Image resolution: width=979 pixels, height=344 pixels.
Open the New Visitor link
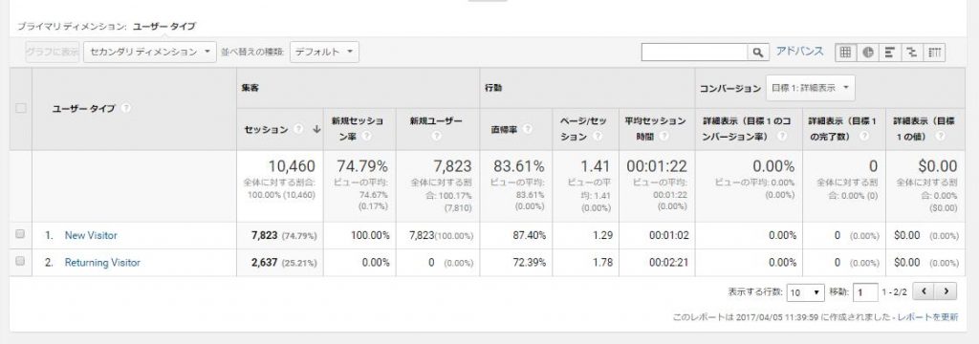91,235
